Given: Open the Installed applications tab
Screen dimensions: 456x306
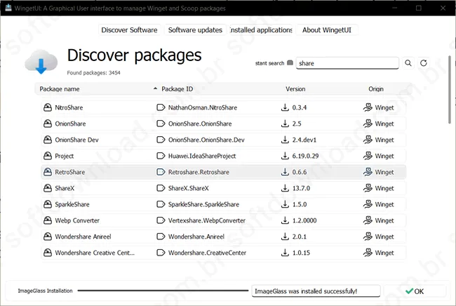Looking at the screenshot, I should [261, 30].
